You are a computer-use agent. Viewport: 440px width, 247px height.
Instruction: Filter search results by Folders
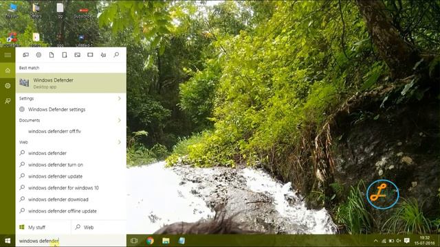(x=65, y=55)
